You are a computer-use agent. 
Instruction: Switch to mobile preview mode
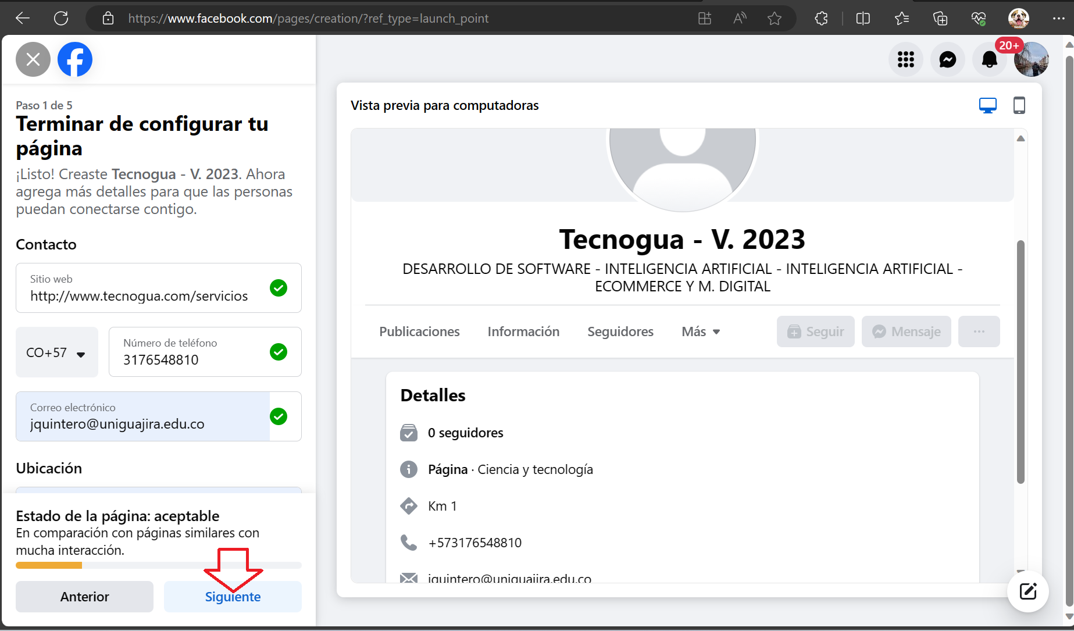tap(1019, 105)
